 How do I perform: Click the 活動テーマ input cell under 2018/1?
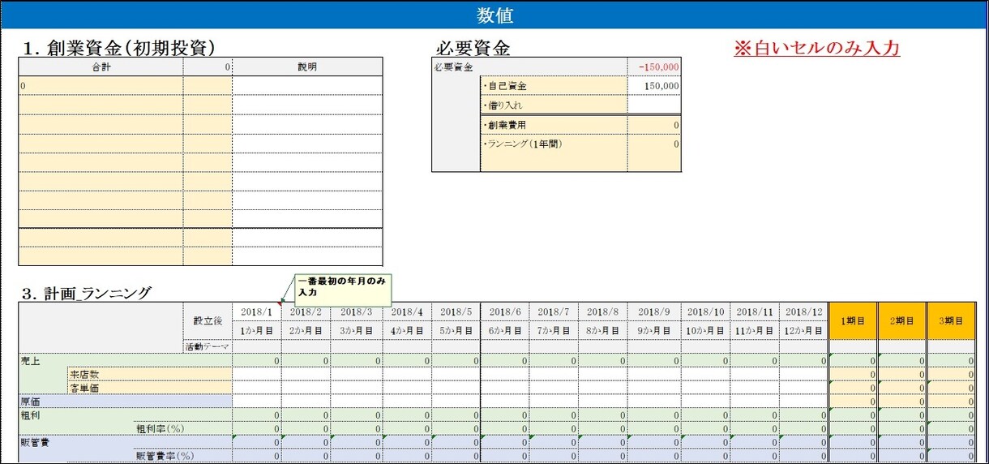coord(256,346)
